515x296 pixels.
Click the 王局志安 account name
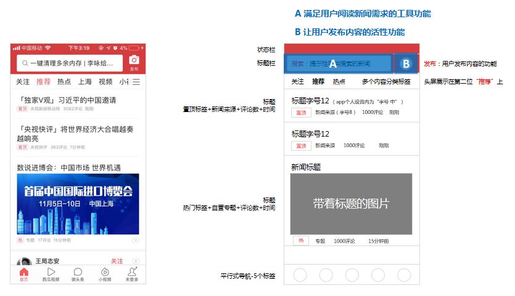pos(47,261)
